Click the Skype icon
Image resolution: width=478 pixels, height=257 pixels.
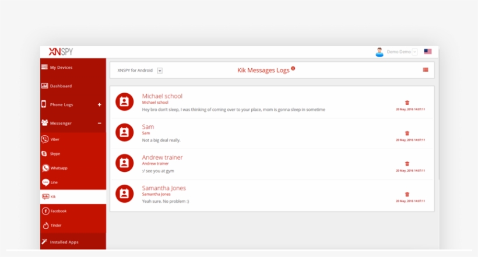point(44,154)
